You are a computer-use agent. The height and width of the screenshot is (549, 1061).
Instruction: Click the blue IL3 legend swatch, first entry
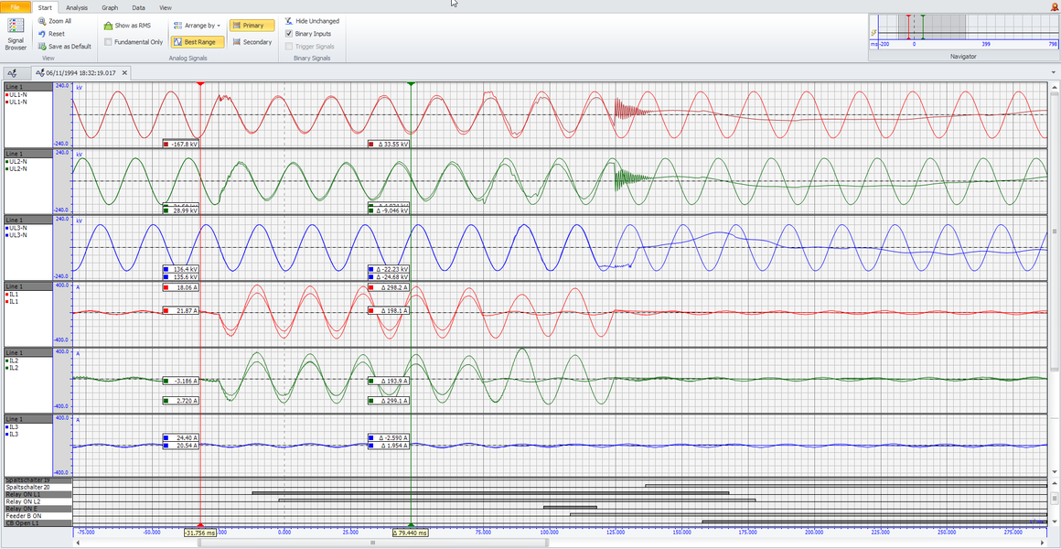click(x=8, y=427)
